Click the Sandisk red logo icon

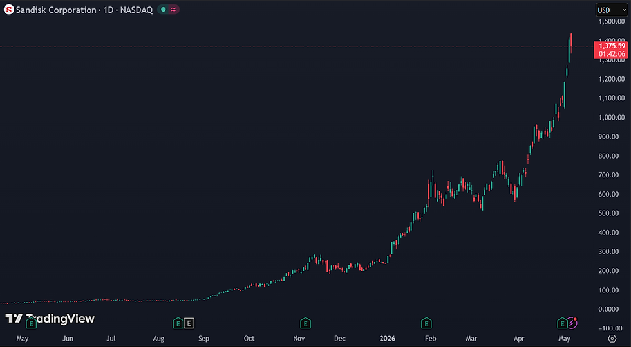tap(8, 10)
